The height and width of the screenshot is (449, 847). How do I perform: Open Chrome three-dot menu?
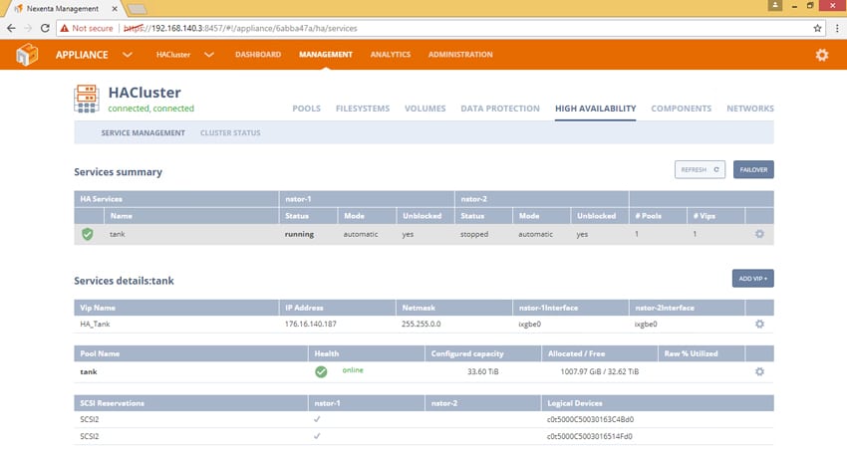point(837,28)
